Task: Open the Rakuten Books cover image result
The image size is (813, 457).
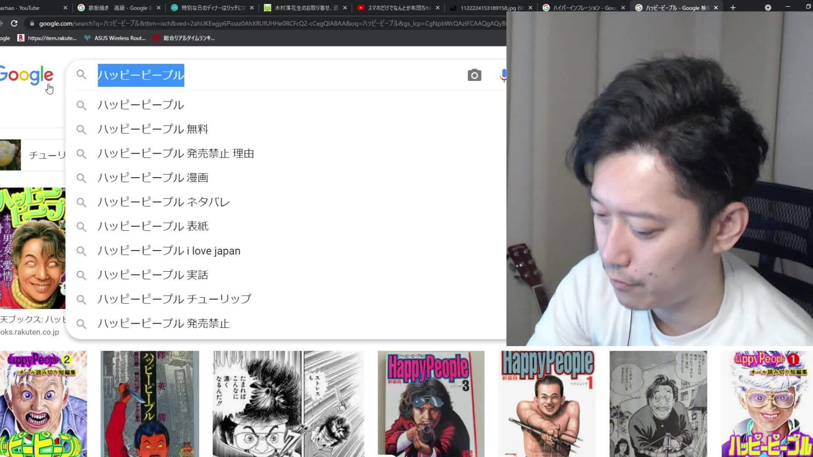Action: coord(33,248)
